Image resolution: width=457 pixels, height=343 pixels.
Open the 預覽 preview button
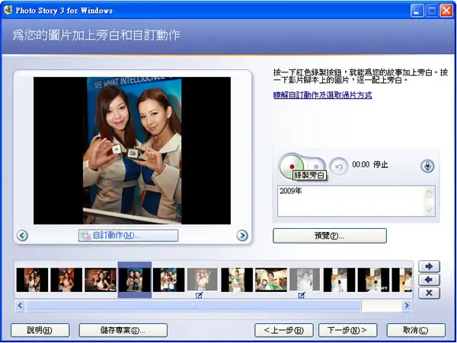[x=330, y=236]
